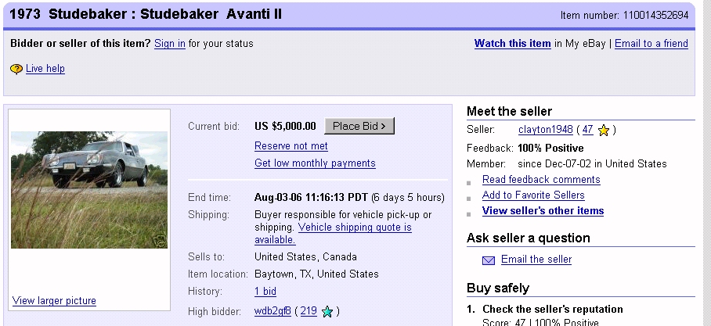711x326 pixels.
Task: Open Email to a friend link
Action: click(x=651, y=44)
